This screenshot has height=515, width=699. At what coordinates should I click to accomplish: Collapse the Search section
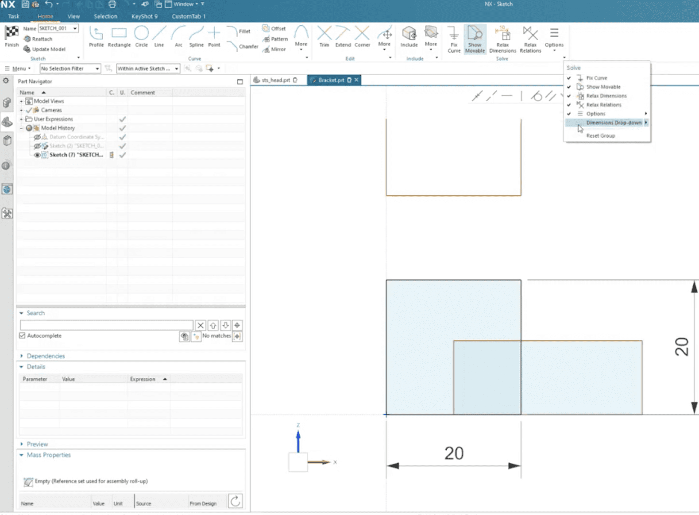[x=21, y=313]
